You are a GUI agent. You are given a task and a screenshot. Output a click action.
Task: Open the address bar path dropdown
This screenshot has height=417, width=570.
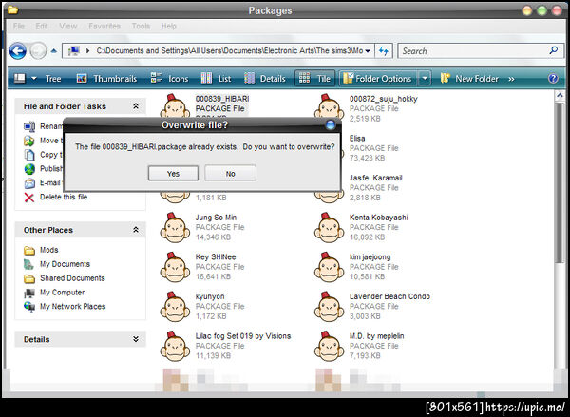click(368, 51)
